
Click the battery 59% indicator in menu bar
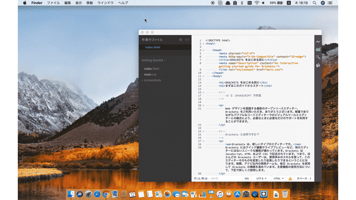(x=276, y=3)
